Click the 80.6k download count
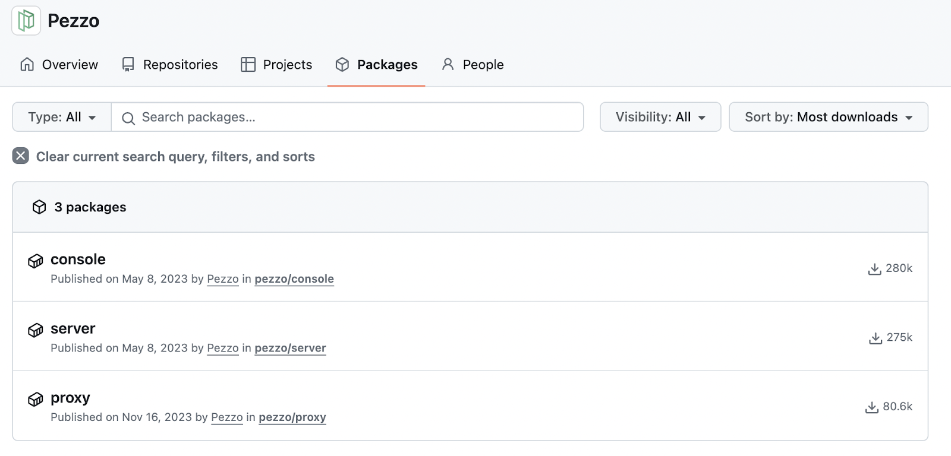The height and width of the screenshot is (456, 951). [x=898, y=407]
